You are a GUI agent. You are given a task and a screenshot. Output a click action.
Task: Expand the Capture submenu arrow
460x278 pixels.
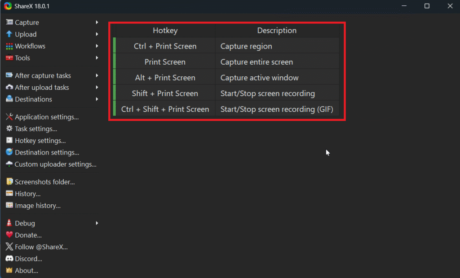tap(97, 22)
